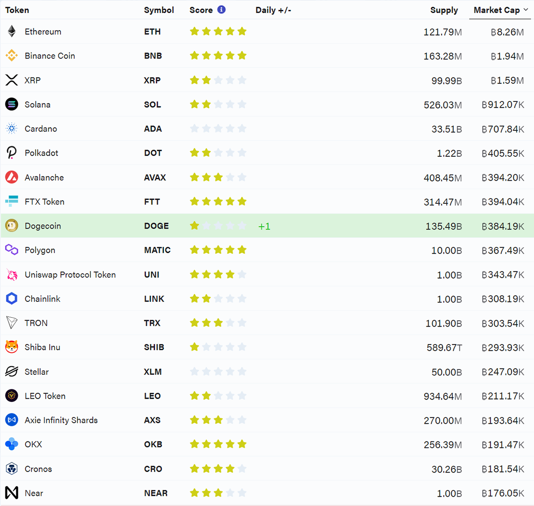Open the Dogecoin token name link
This screenshot has width=534, height=506.
pos(43,226)
